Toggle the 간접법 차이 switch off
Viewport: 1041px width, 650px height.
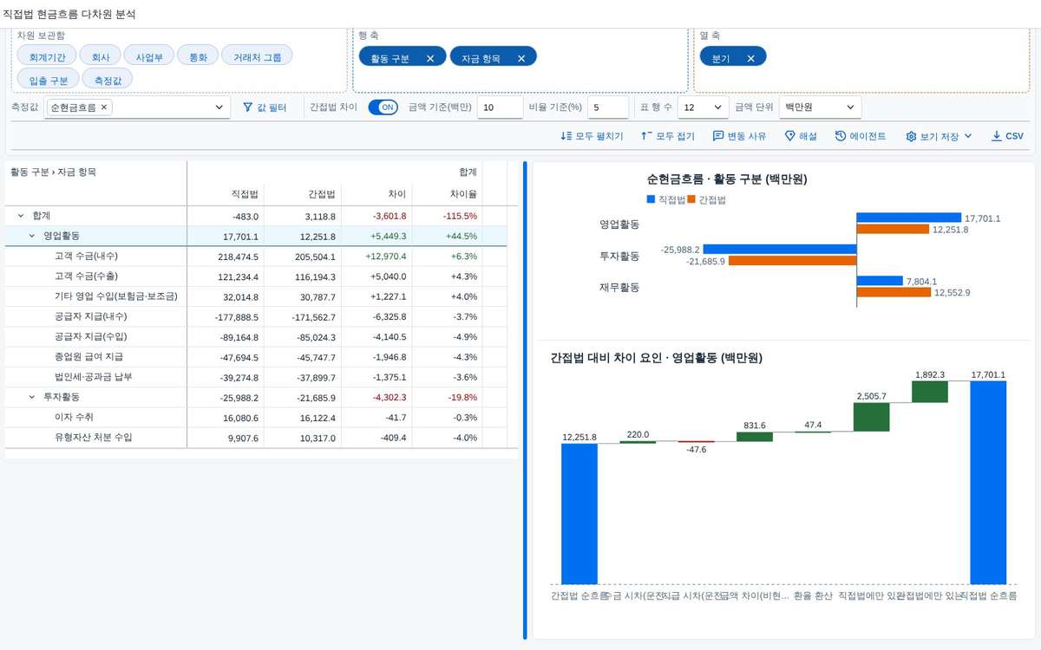(x=383, y=107)
